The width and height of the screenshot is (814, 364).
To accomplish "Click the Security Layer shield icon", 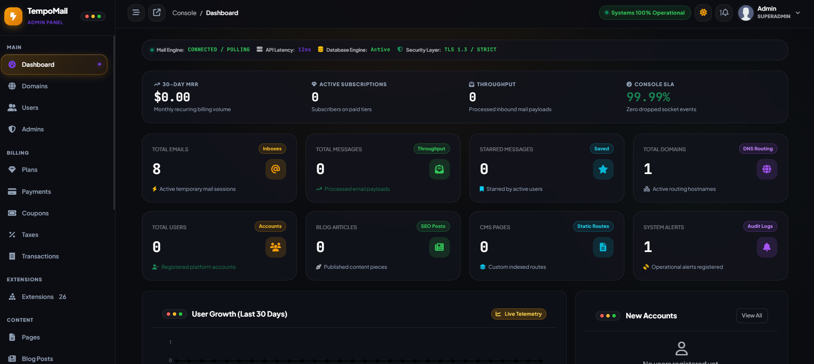I will 400,50.
